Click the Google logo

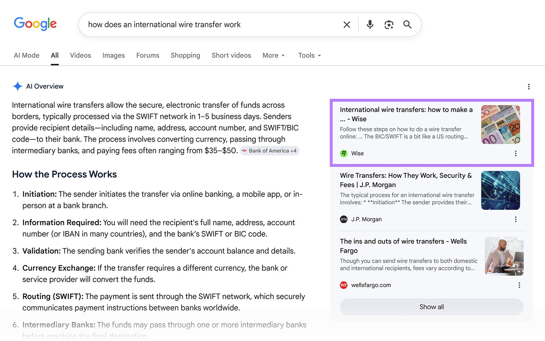(x=35, y=24)
